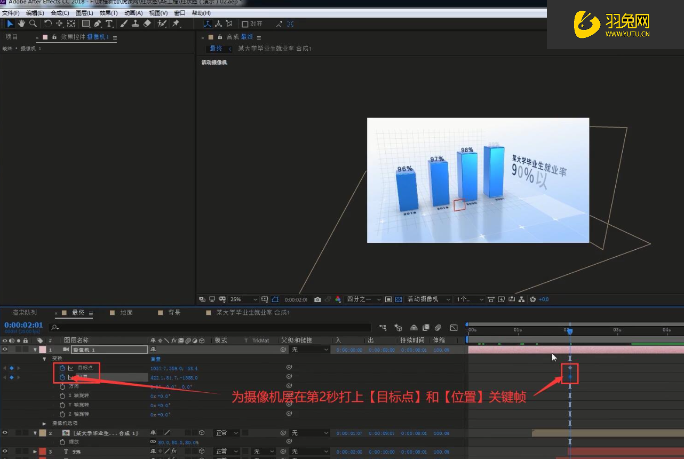The height and width of the screenshot is (459, 684).
Task: Toggle the stopwatch for 目标点 property
Action: pyautogui.click(x=62, y=368)
